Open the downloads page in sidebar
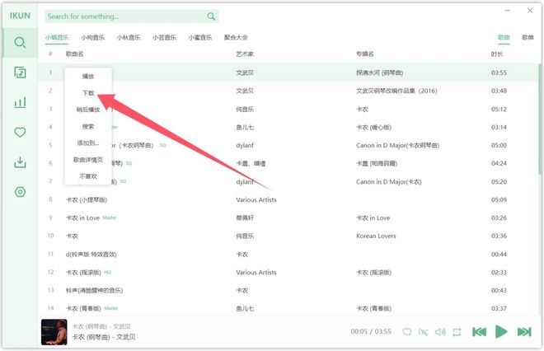This screenshot has width=544, height=351. pyautogui.click(x=20, y=162)
